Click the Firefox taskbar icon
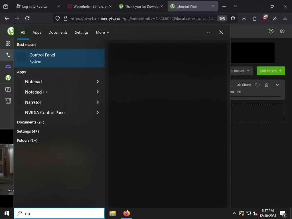The image size is (292, 219). [x=126, y=213]
